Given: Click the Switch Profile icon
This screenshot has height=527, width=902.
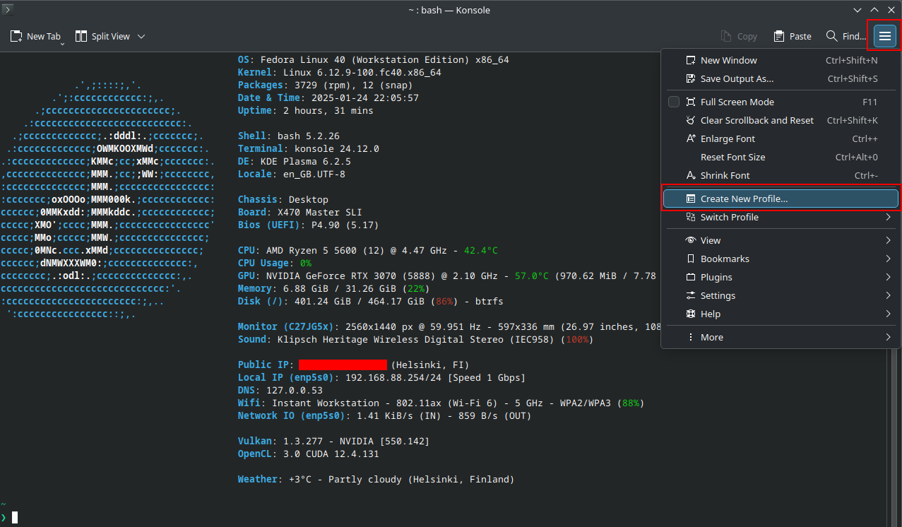Looking at the screenshot, I should [691, 217].
